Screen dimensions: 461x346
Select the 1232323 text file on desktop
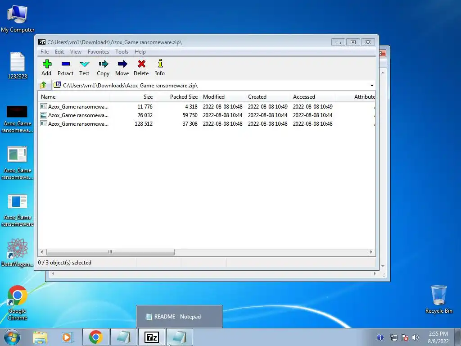18,66
